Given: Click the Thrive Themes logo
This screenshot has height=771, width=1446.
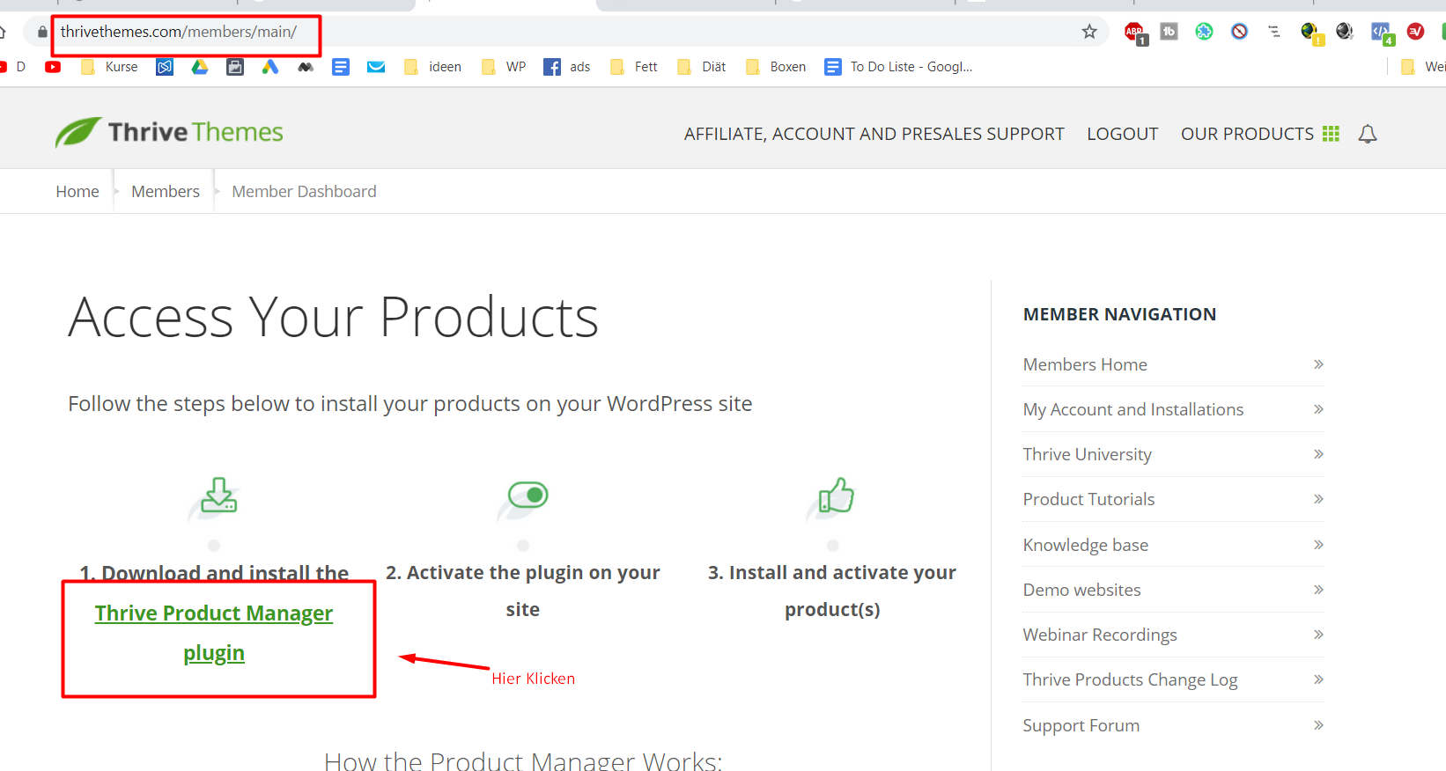Looking at the screenshot, I should pos(169,132).
